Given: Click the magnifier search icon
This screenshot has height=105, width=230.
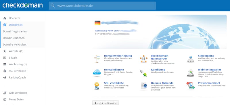Looking at the screenshot, I should 53,6.
